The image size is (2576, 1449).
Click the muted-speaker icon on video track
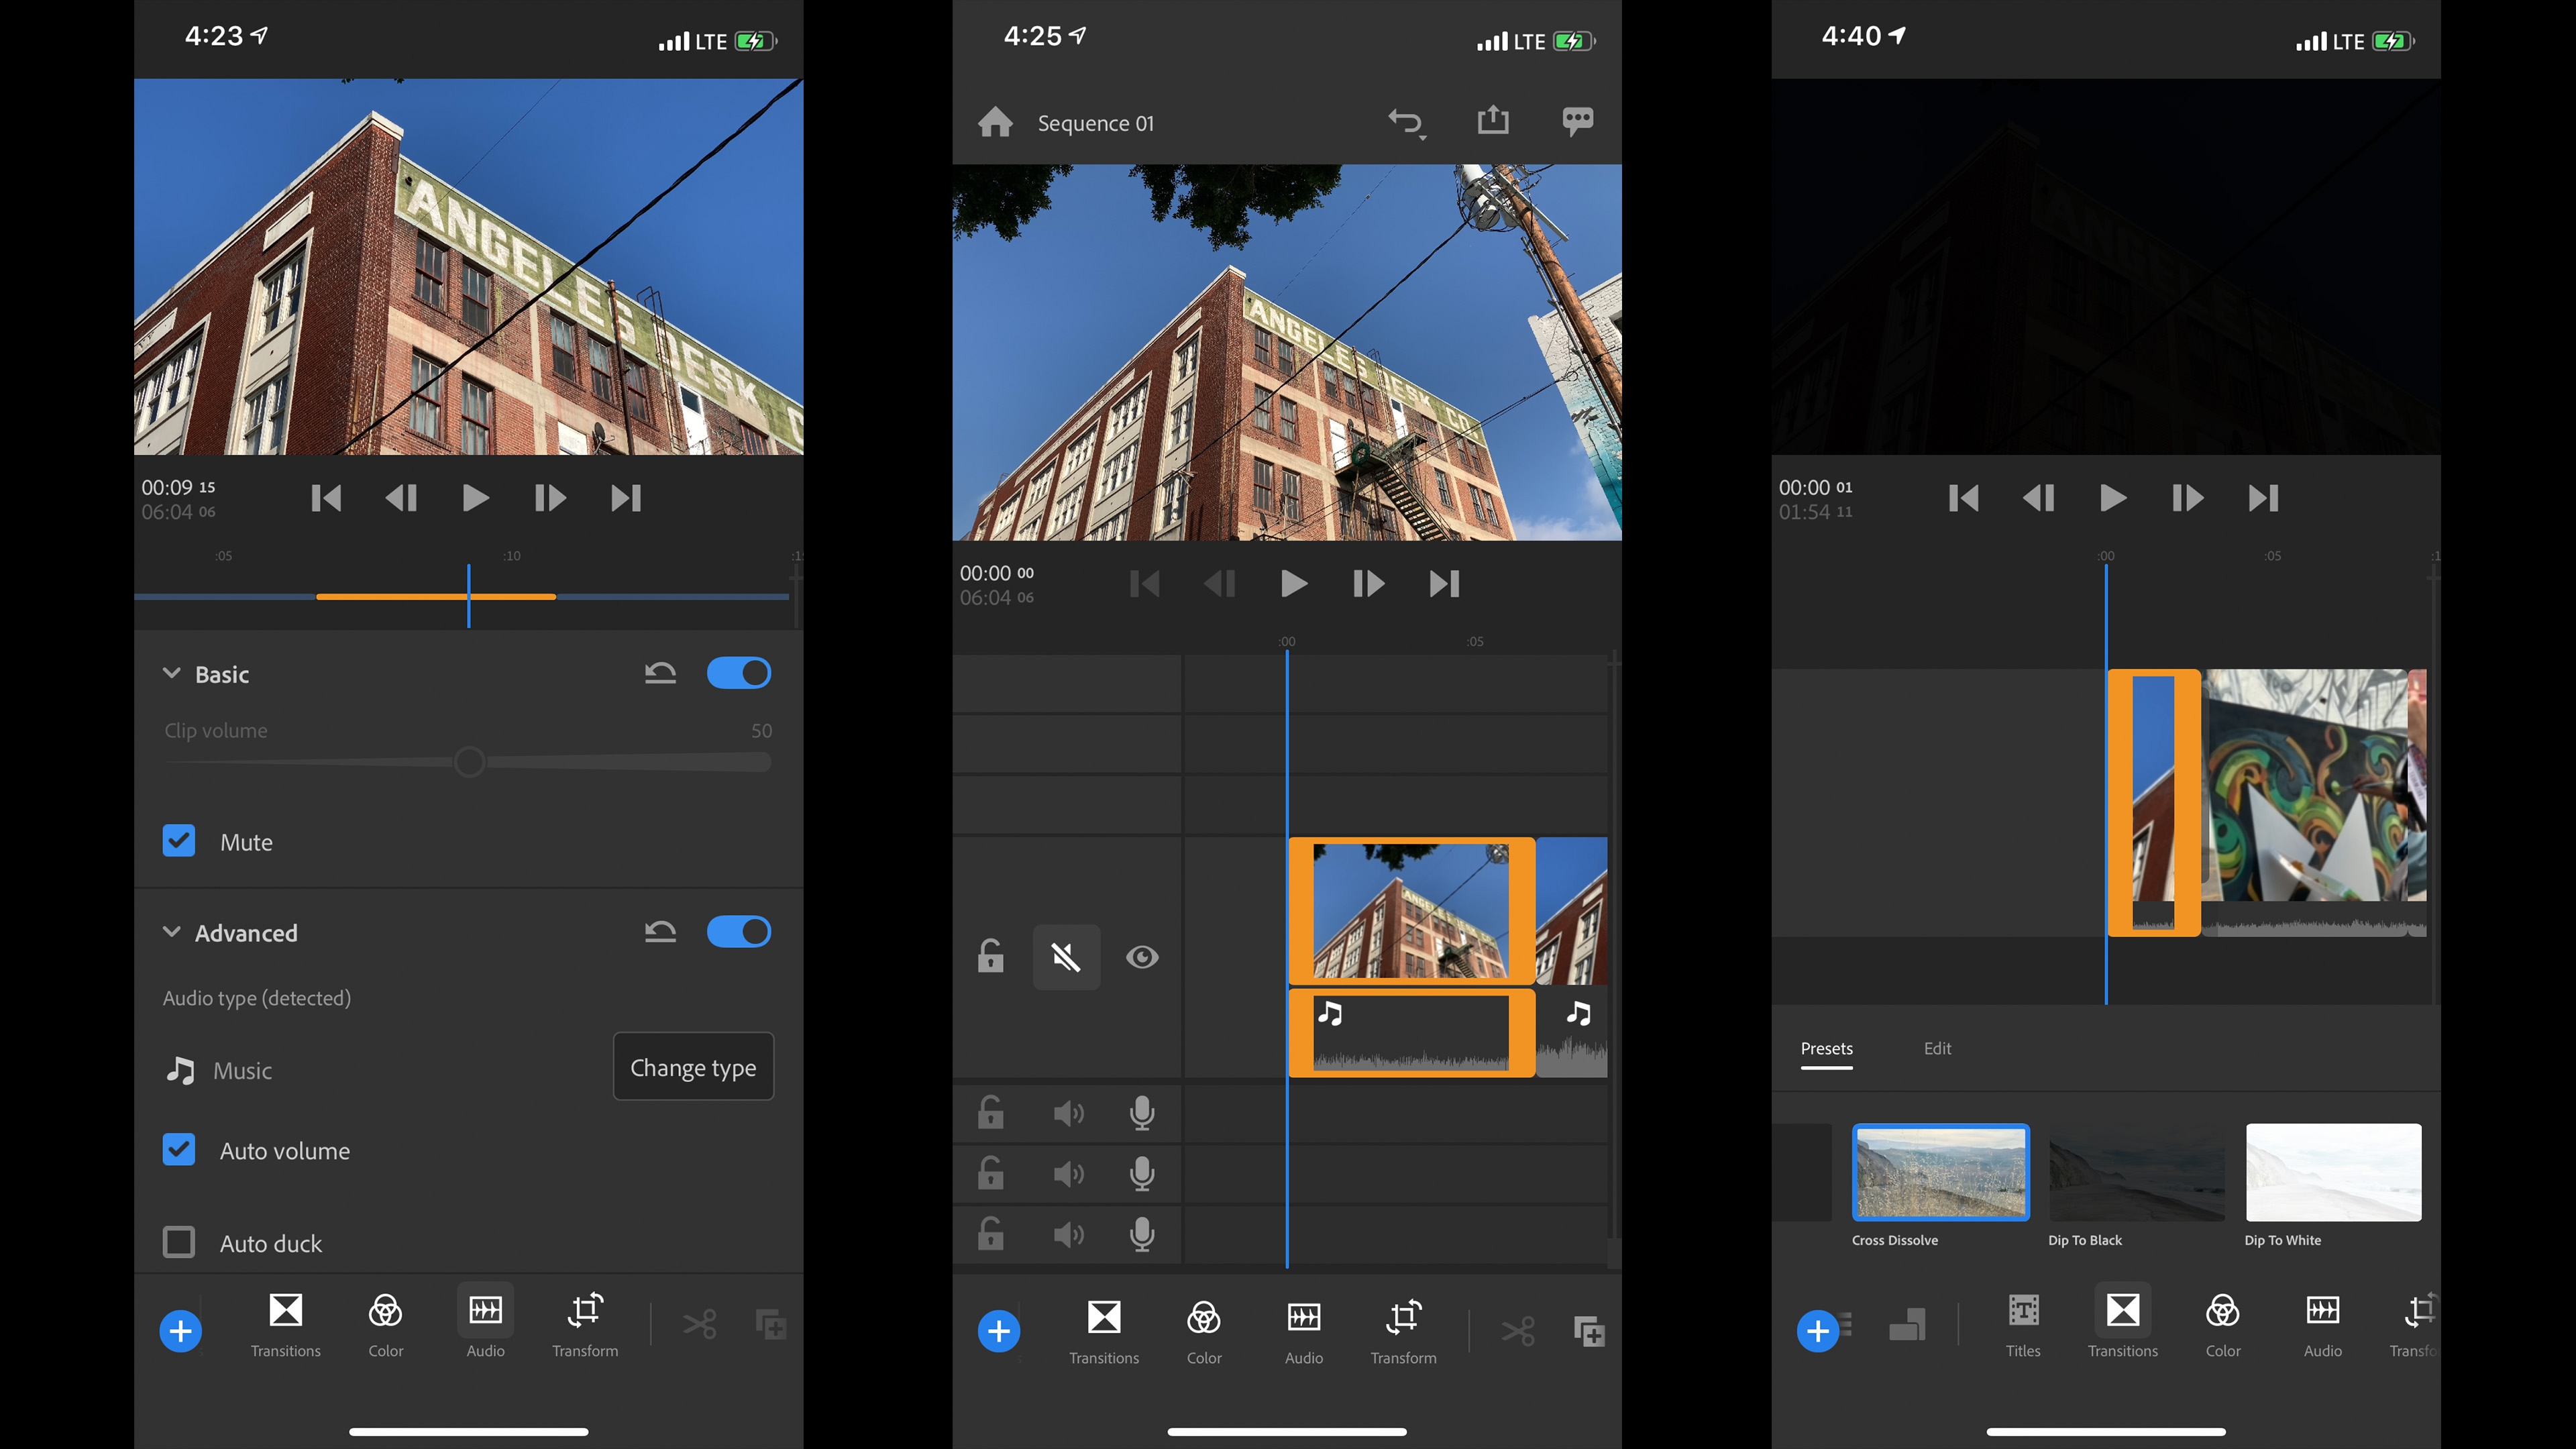[1066, 957]
